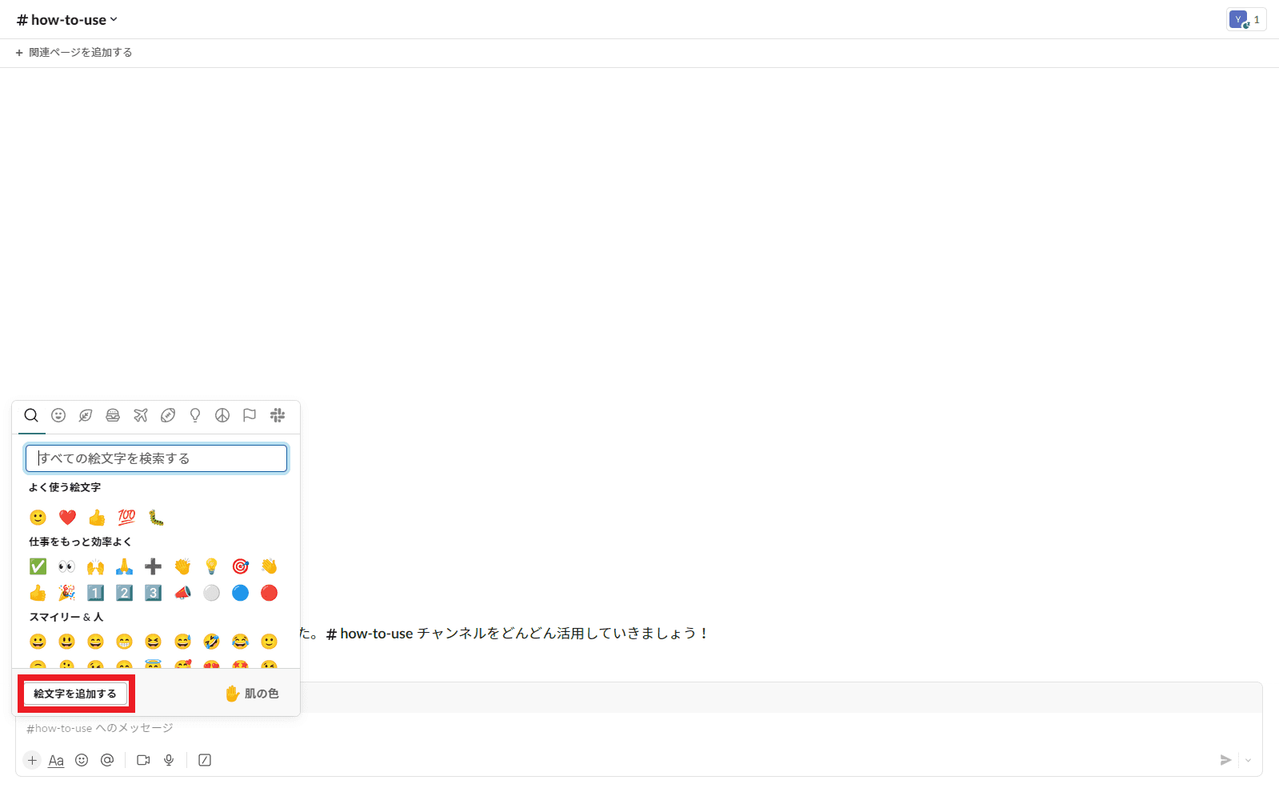Switch to the Travel airplane emoji tab
The image size is (1279, 796).
point(141,415)
